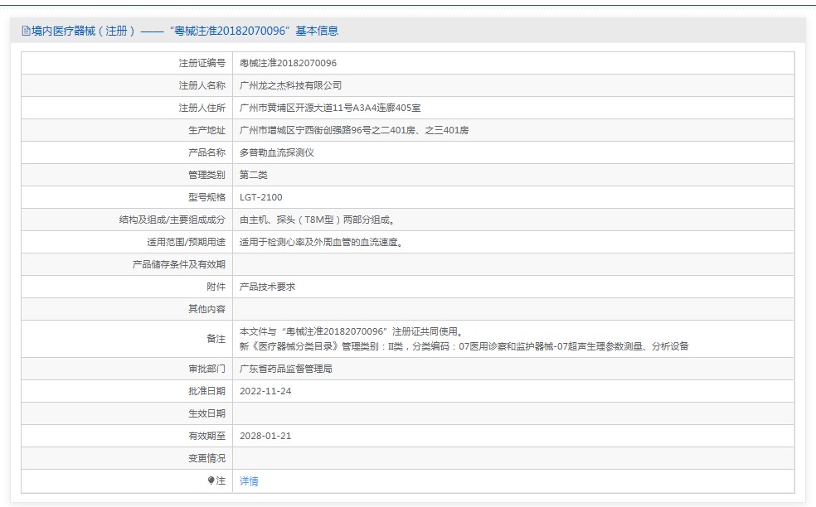Click the 生效日期 label
This screenshot has height=507, width=816.
coord(206,413)
